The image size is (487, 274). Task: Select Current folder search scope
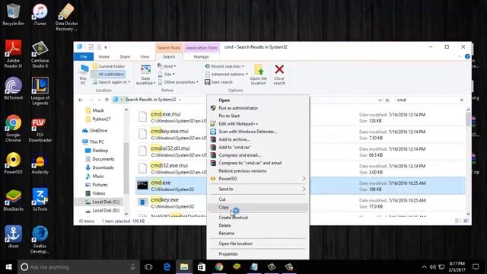pos(109,66)
